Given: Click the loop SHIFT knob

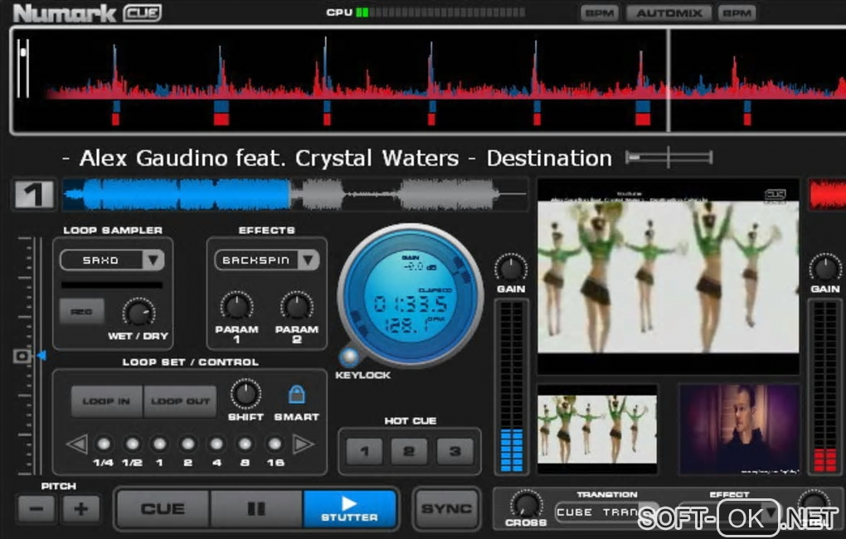Looking at the screenshot, I should point(246,394).
